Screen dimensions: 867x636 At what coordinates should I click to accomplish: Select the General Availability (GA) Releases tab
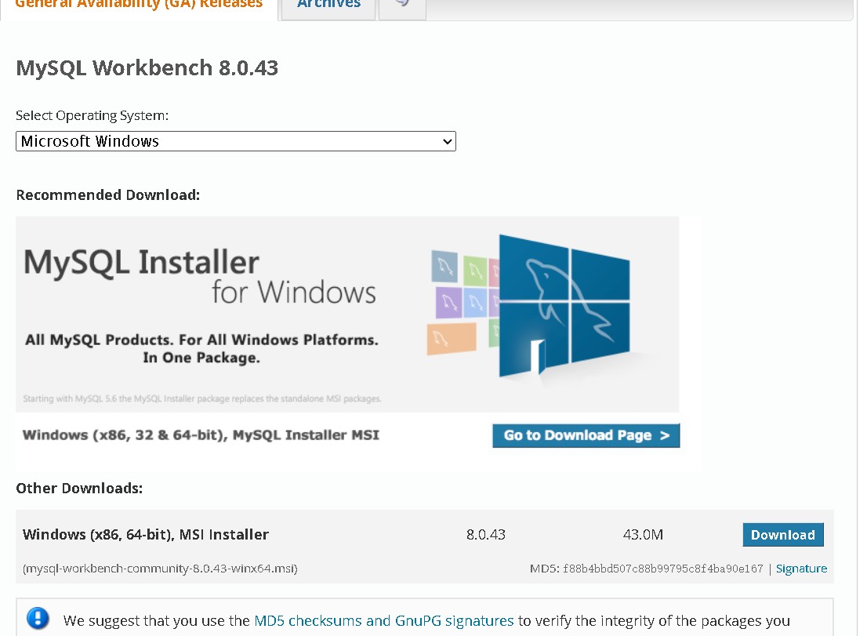(x=139, y=5)
